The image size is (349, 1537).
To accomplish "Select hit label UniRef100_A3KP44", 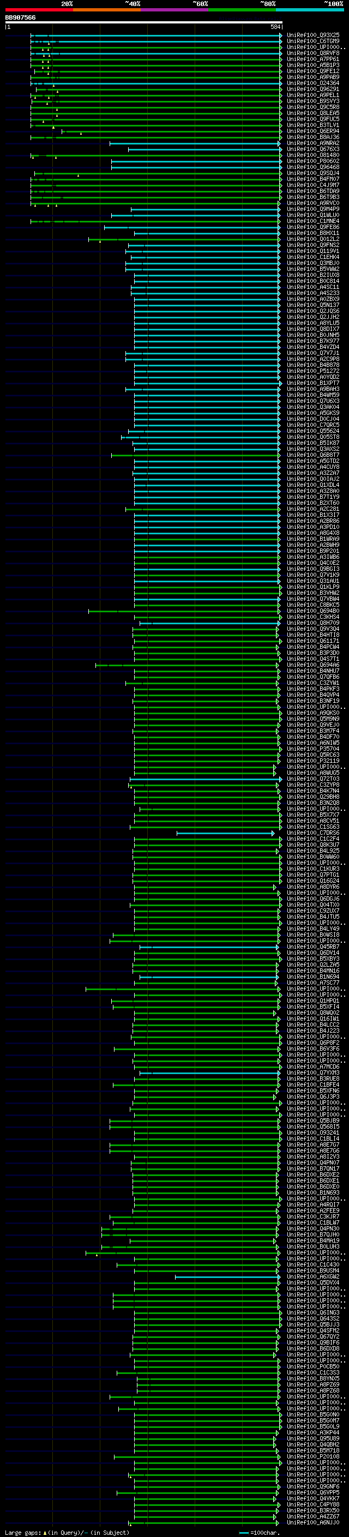I will pos(312,1432).
